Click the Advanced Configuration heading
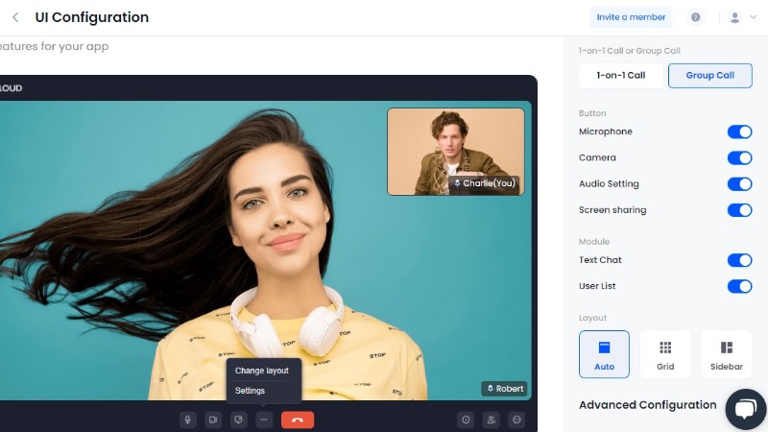 pos(647,405)
